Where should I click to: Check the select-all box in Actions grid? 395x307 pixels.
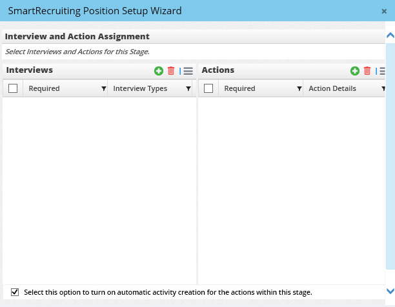tap(208, 89)
